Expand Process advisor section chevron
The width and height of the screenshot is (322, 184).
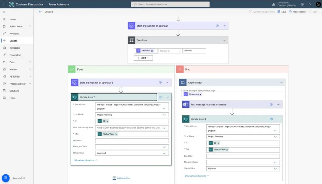pos(30,84)
